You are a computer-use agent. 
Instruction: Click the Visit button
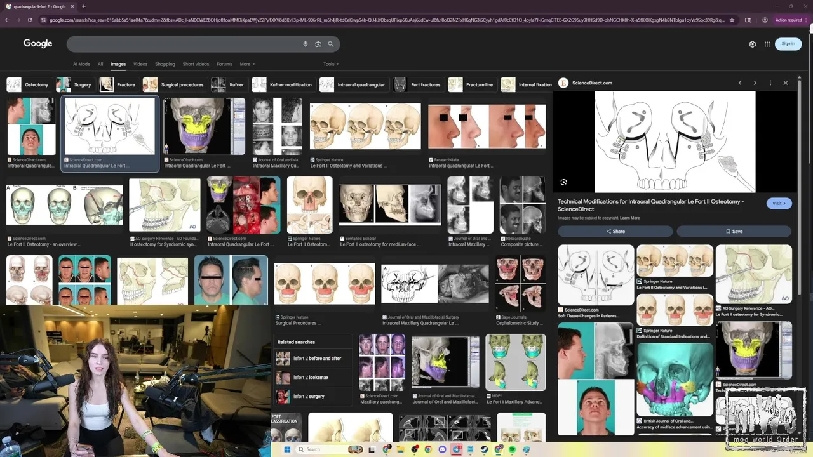coord(779,203)
